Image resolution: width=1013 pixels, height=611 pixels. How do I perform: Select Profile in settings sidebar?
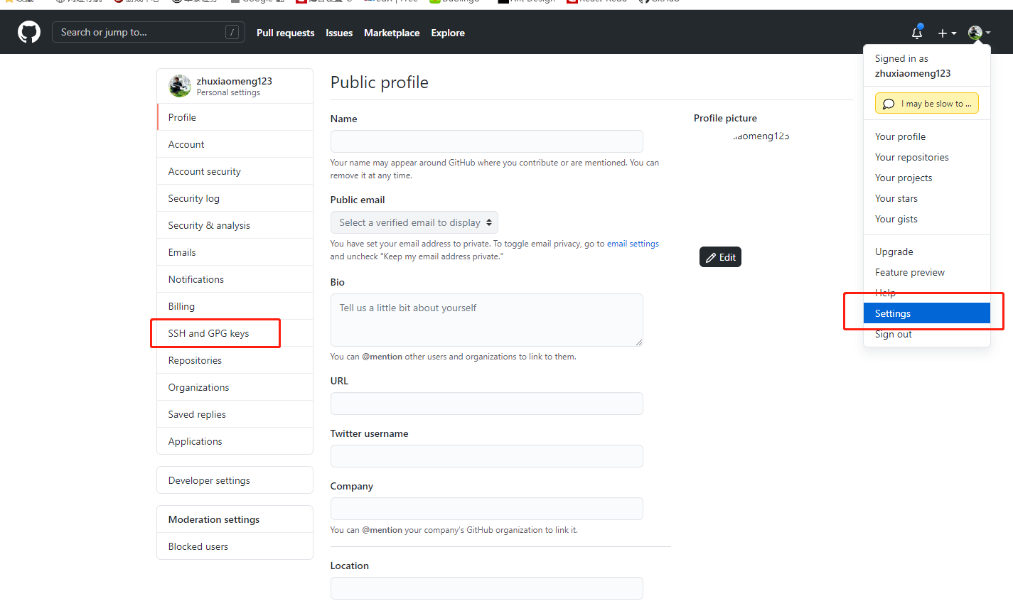pos(235,117)
